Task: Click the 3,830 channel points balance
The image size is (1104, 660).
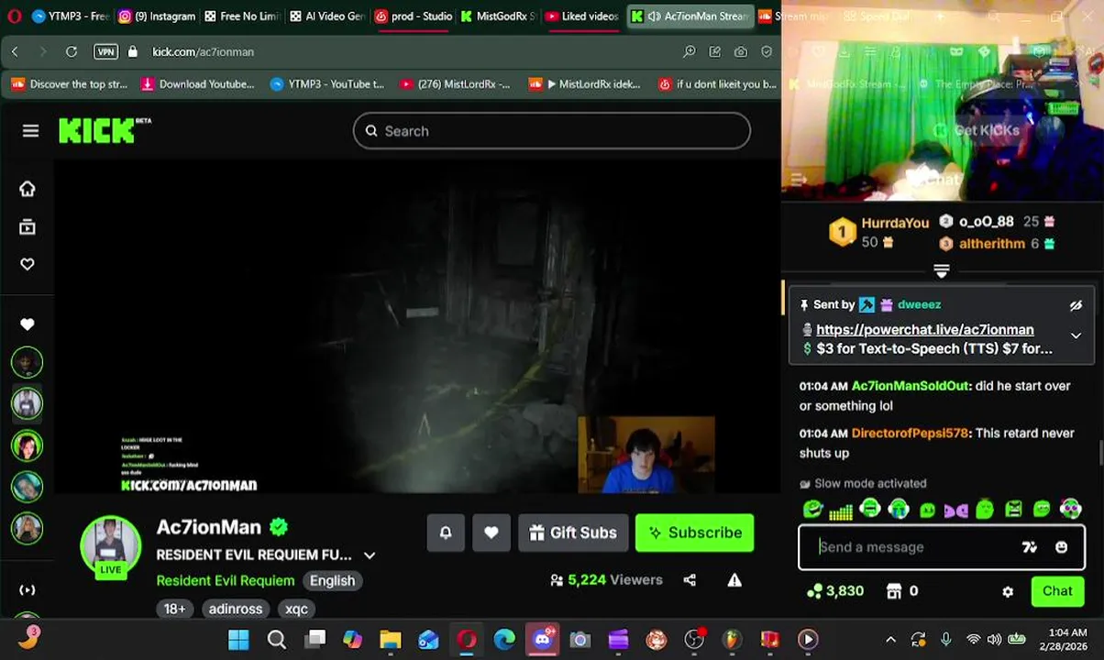Action: coord(835,591)
